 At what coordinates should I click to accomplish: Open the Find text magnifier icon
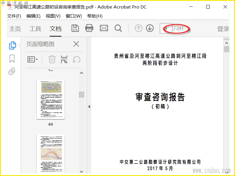pos(118,28)
